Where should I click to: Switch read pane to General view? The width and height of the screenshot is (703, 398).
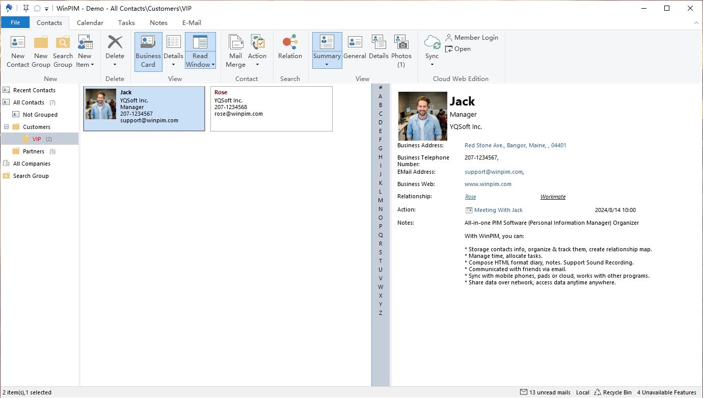[355, 47]
